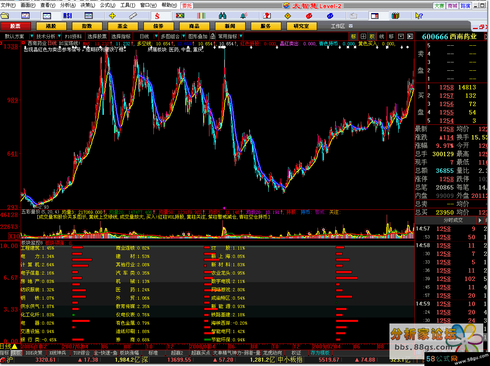Click the grid layout icon next to 标
The image size is (490, 366).
363,36
